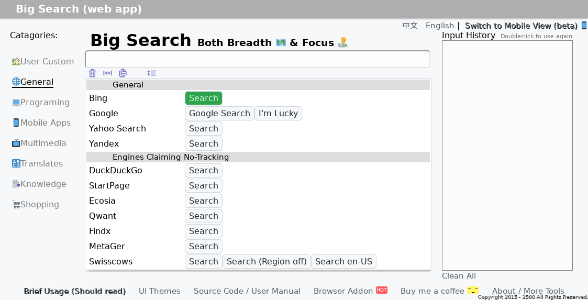The width and height of the screenshot is (588, 300).
Task: Open Source Code / User Manual link
Action: pyautogui.click(x=247, y=291)
